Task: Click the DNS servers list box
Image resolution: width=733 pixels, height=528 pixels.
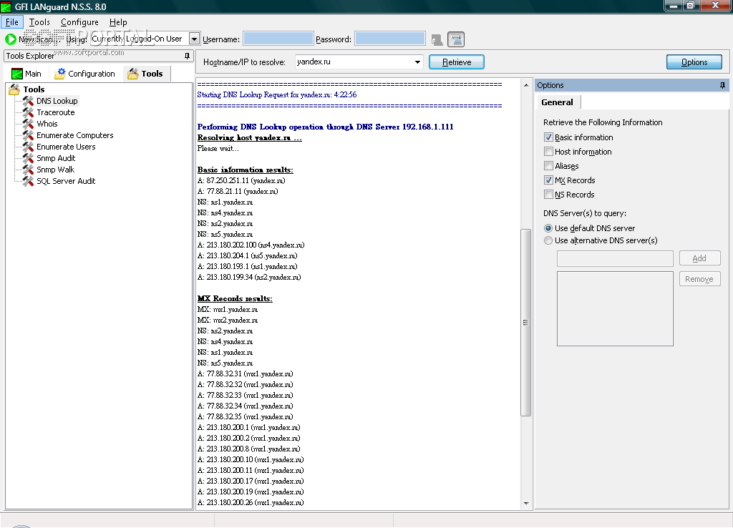Action: [615, 309]
